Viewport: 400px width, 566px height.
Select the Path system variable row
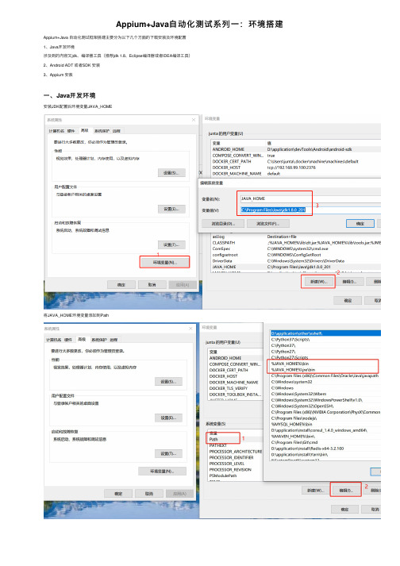coord(235,439)
